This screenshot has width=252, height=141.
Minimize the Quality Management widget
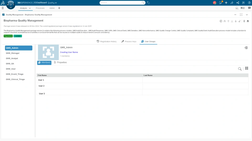click(x=235, y=15)
